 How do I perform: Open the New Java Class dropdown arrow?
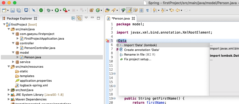(x=101, y=10)
